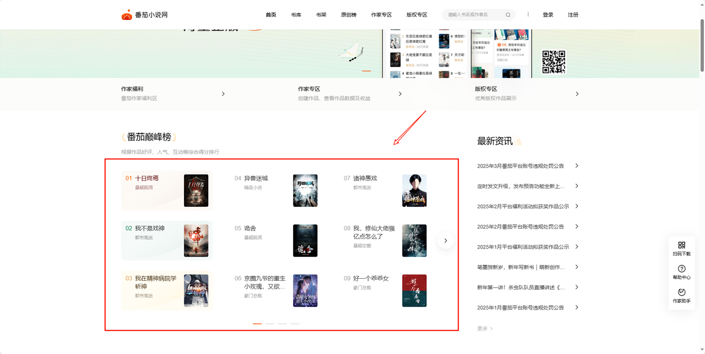
Task: Expand 作家福利 card chevron
Action: click(223, 94)
